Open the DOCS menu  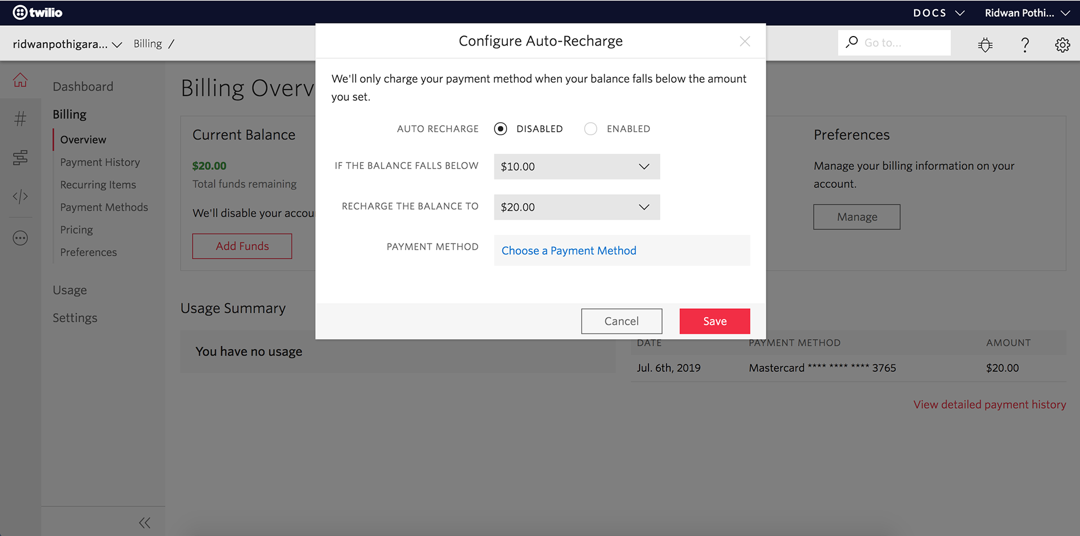(x=938, y=12)
